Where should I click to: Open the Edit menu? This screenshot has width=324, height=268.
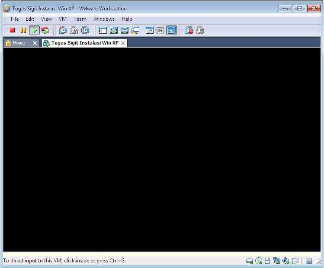[x=30, y=19]
